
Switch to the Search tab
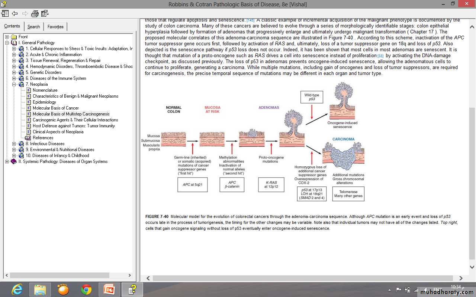click(33, 27)
